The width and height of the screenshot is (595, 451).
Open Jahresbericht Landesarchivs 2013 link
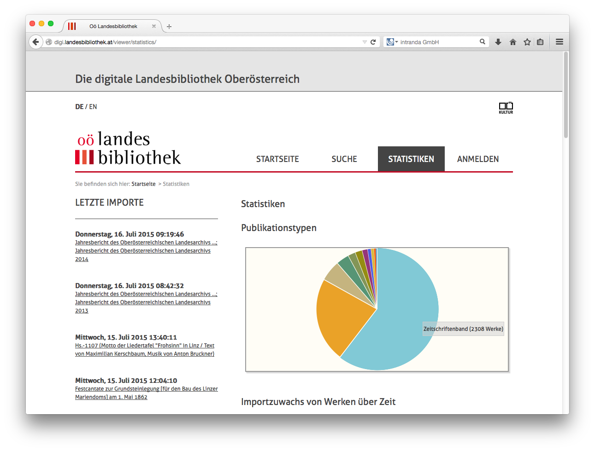pyautogui.click(x=146, y=302)
